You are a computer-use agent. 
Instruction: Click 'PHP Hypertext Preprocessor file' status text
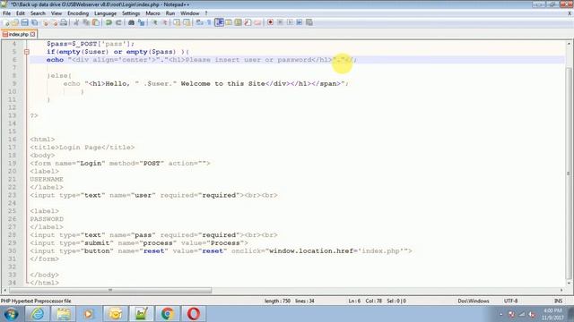point(36,301)
